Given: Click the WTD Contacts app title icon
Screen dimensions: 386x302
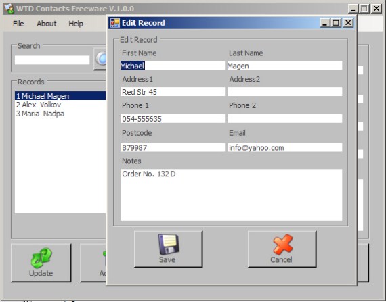Looking at the screenshot, I should tap(9, 9).
